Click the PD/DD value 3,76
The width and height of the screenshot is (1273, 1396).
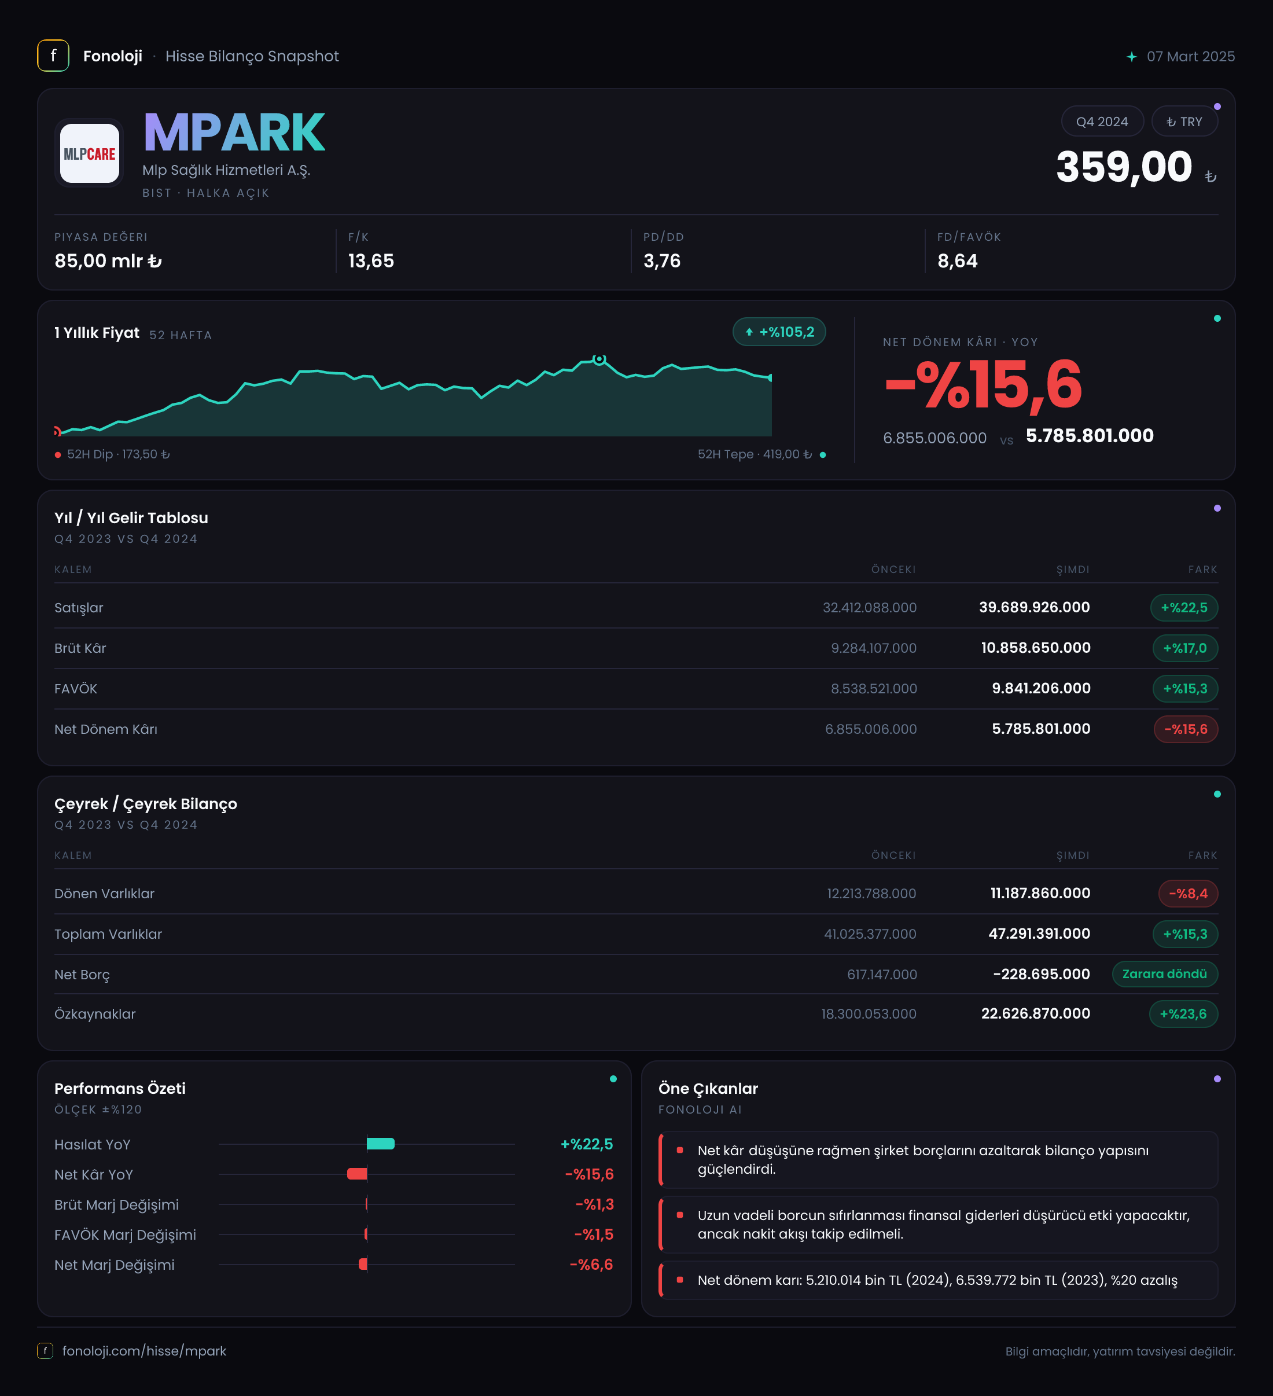(662, 261)
